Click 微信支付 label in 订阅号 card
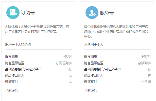156x101 pixels. click(11, 82)
